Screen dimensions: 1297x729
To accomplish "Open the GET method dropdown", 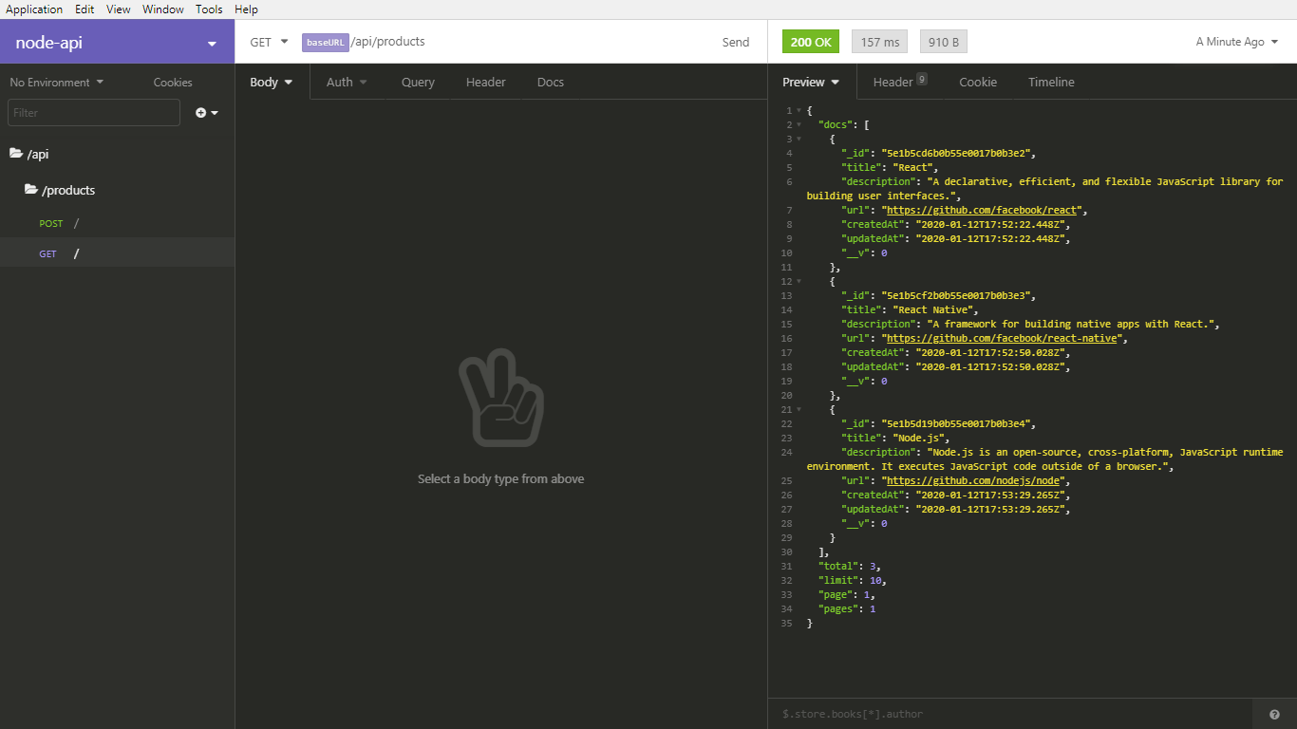I will tap(269, 42).
